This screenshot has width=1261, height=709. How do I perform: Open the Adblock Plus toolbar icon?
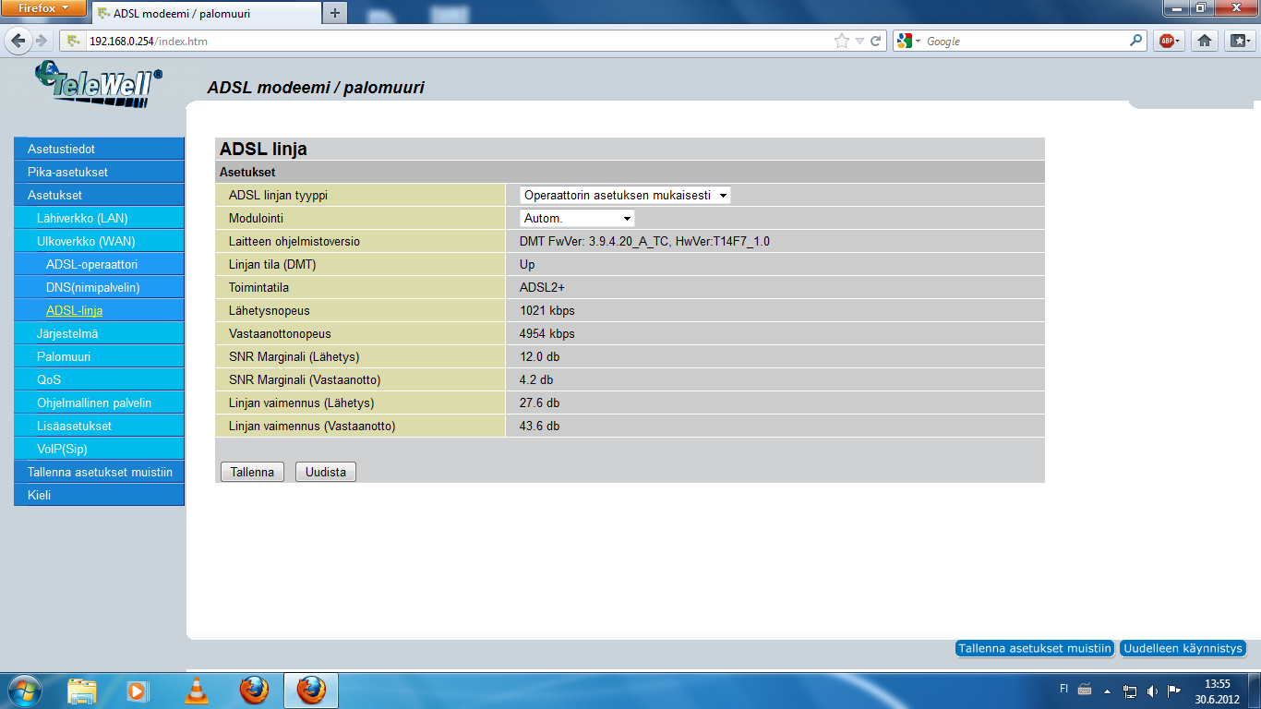tap(1170, 41)
